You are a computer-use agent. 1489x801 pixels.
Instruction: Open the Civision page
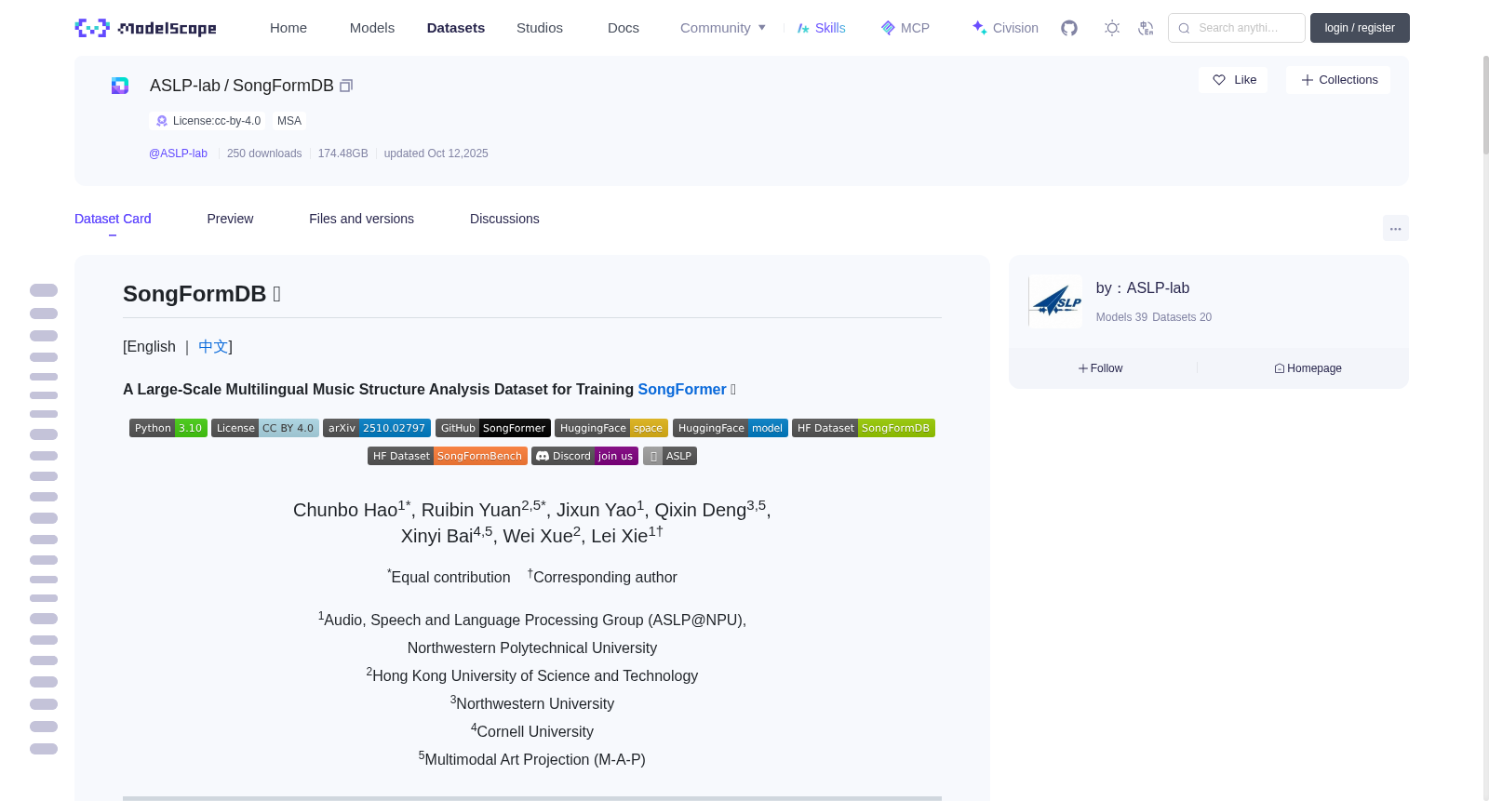[1005, 28]
